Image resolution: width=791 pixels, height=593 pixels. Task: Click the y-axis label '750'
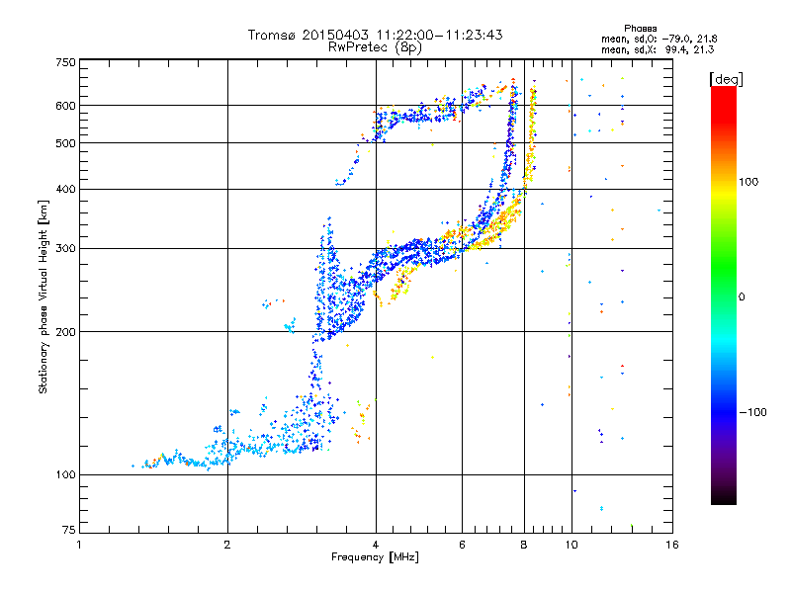(65, 62)
